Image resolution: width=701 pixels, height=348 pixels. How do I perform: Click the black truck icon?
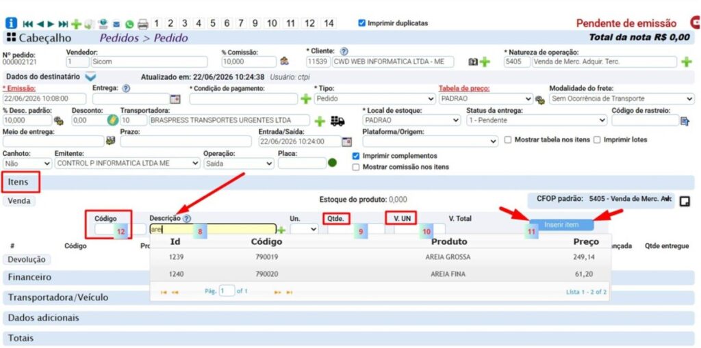pos(337,120)
